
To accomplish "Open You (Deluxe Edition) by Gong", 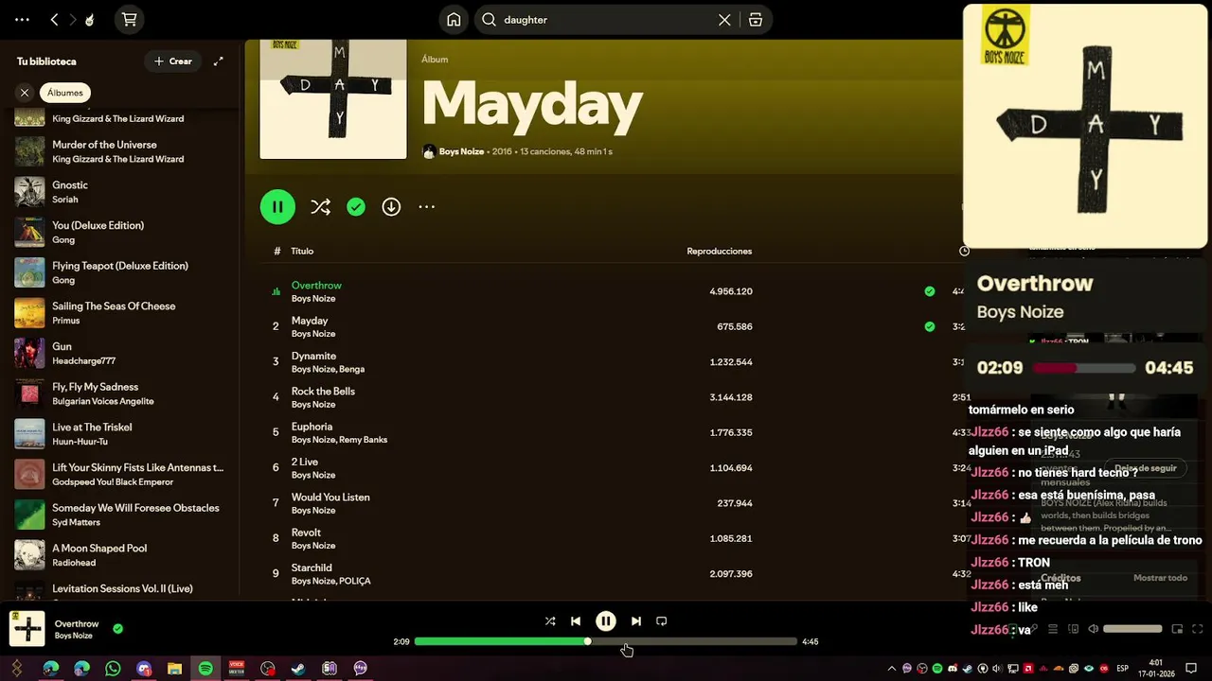I will 119,233.
